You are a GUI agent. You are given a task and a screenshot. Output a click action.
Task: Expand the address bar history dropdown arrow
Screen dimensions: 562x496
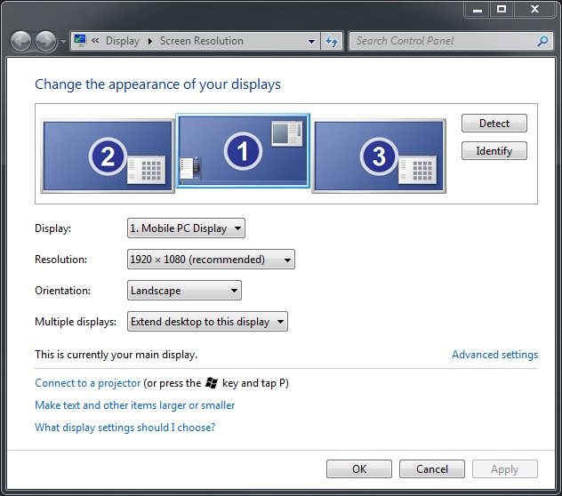point(311,41)
